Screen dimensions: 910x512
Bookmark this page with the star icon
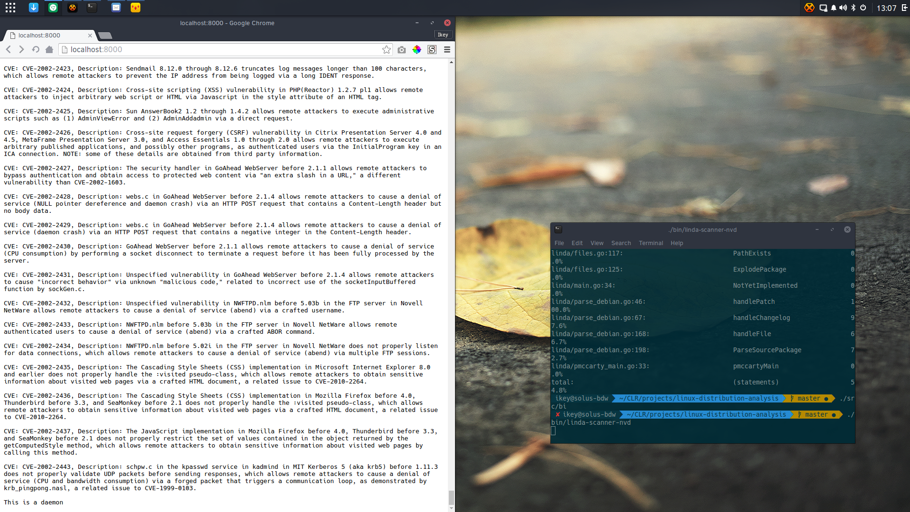387,49
